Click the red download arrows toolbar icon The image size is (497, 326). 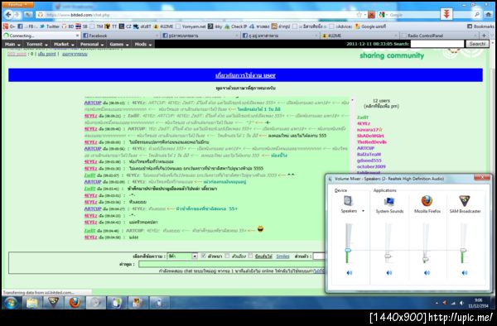[446, 14]
